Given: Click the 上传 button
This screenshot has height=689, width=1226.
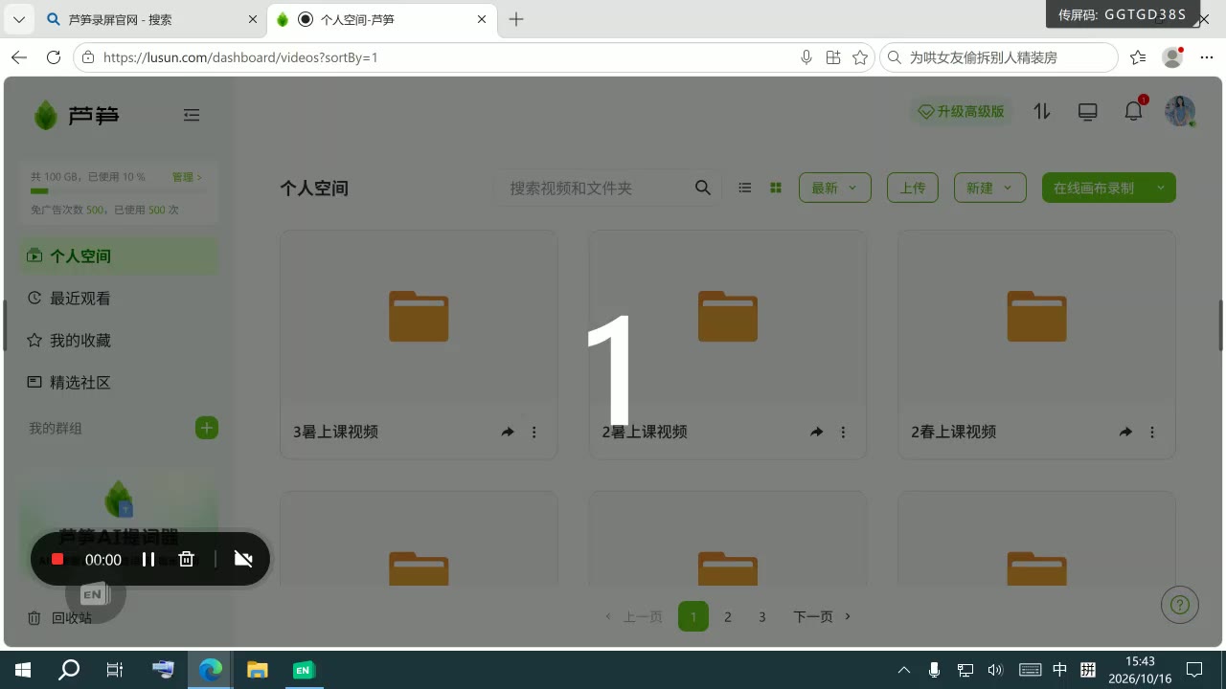Looking at the screenshot, I should 913,188.
